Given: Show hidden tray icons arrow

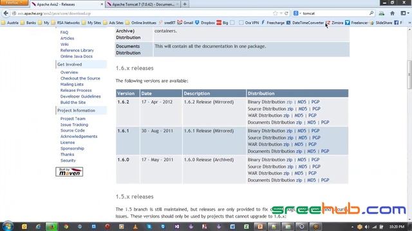Looking at the screenshot, I should (x=352, y=227).
